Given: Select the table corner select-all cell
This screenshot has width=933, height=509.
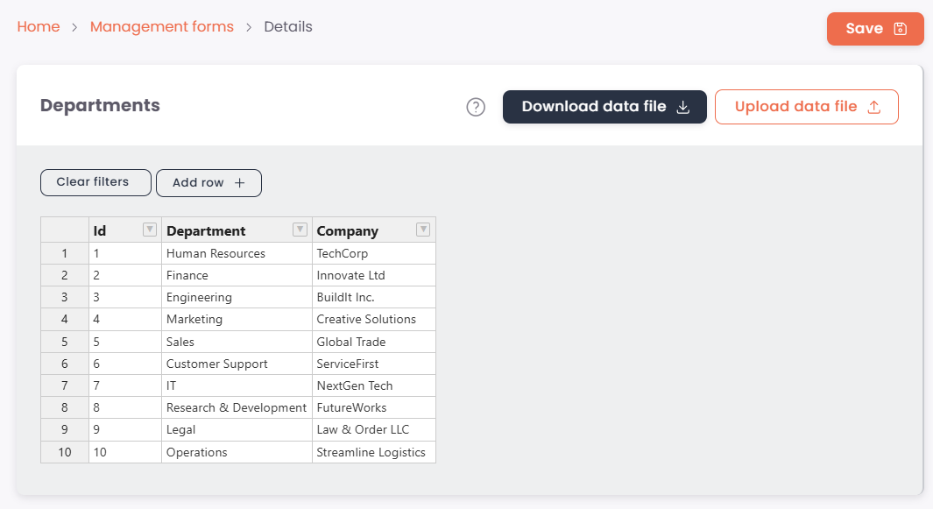Looking at the screenshot, I should [x=65, y=230].
